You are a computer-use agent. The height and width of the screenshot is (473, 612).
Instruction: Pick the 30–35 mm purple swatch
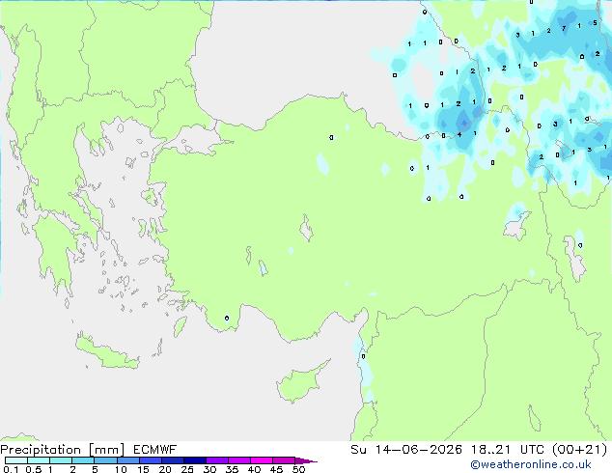216,460
